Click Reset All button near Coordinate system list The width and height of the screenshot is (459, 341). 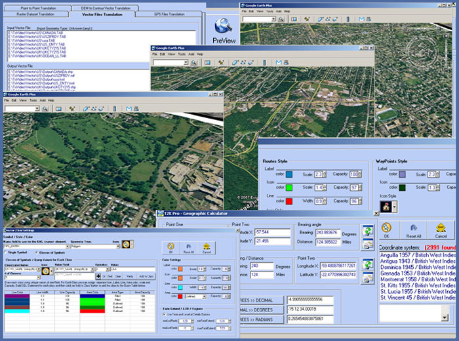pyautogui.click(x=413, y=230)
